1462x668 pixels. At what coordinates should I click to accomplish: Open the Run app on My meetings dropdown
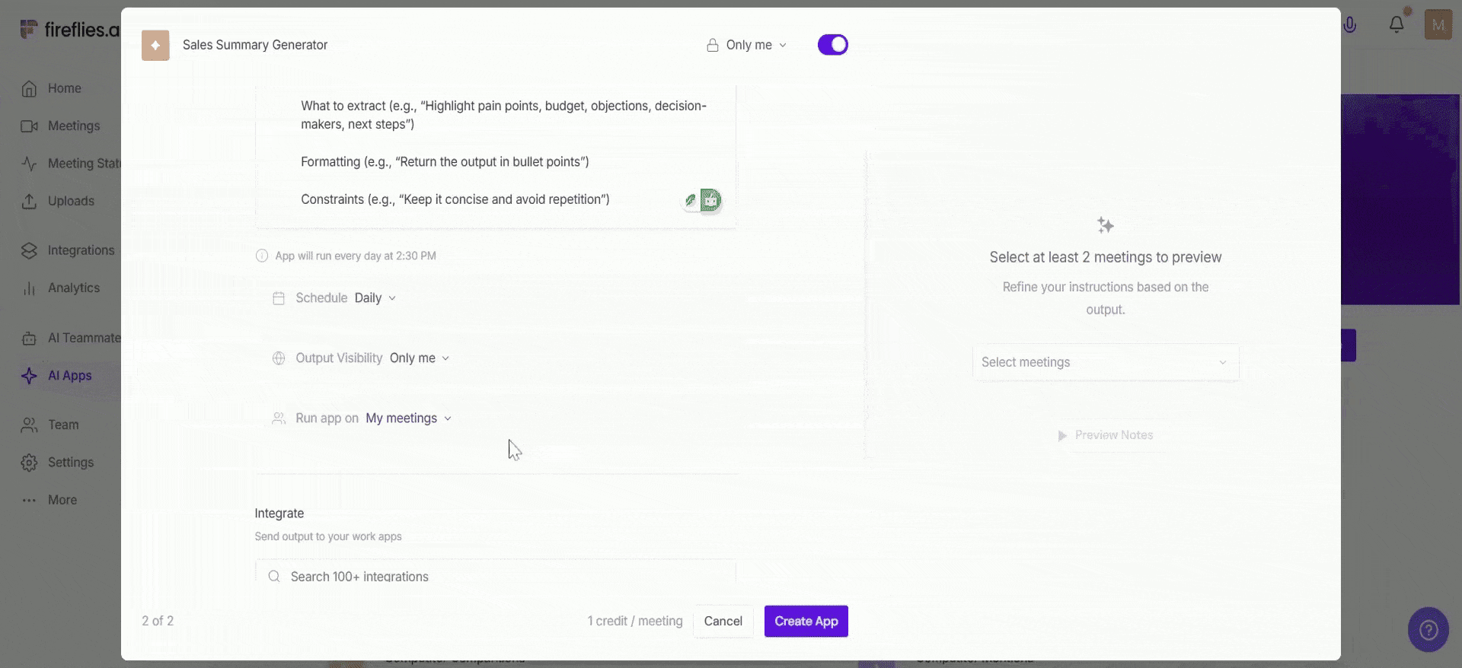[409, 418]
